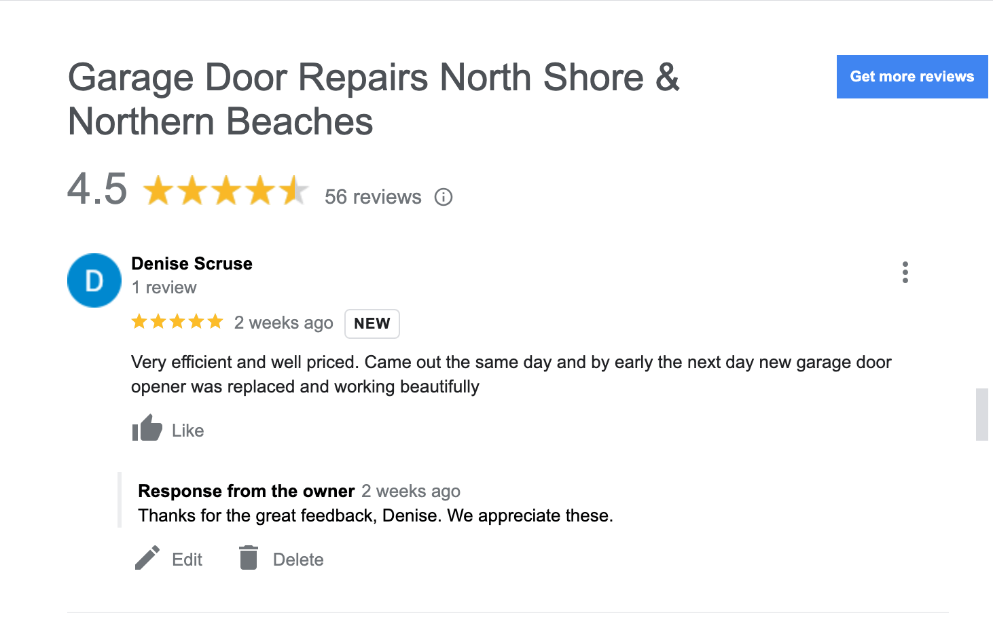Click Denise Scruse's blue D avatar
Viewport: 993px width, 622px height.
(x=94, y=280)
